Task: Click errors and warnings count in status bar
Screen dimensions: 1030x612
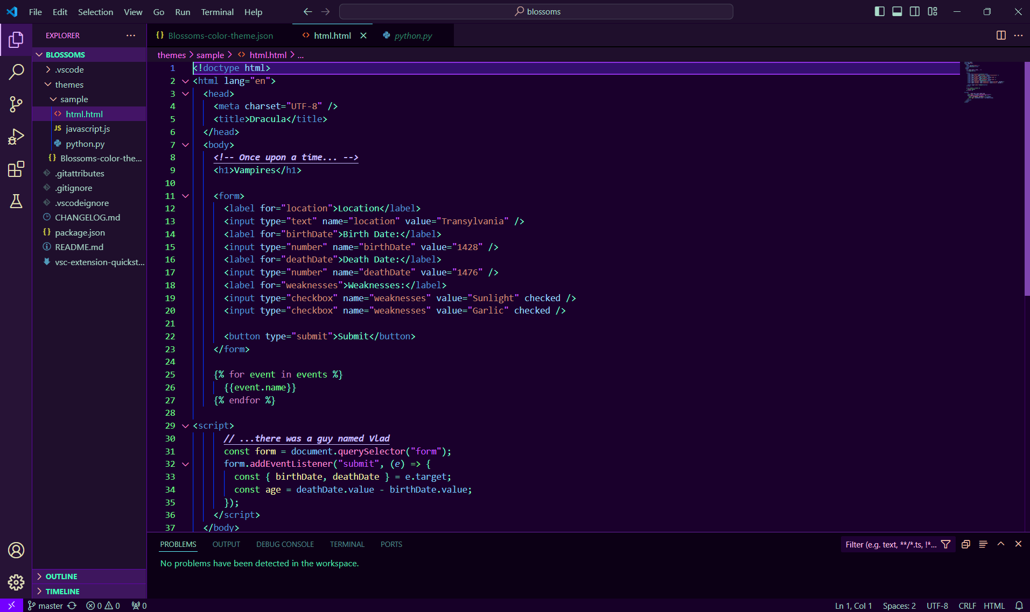Action: (103, 606)
